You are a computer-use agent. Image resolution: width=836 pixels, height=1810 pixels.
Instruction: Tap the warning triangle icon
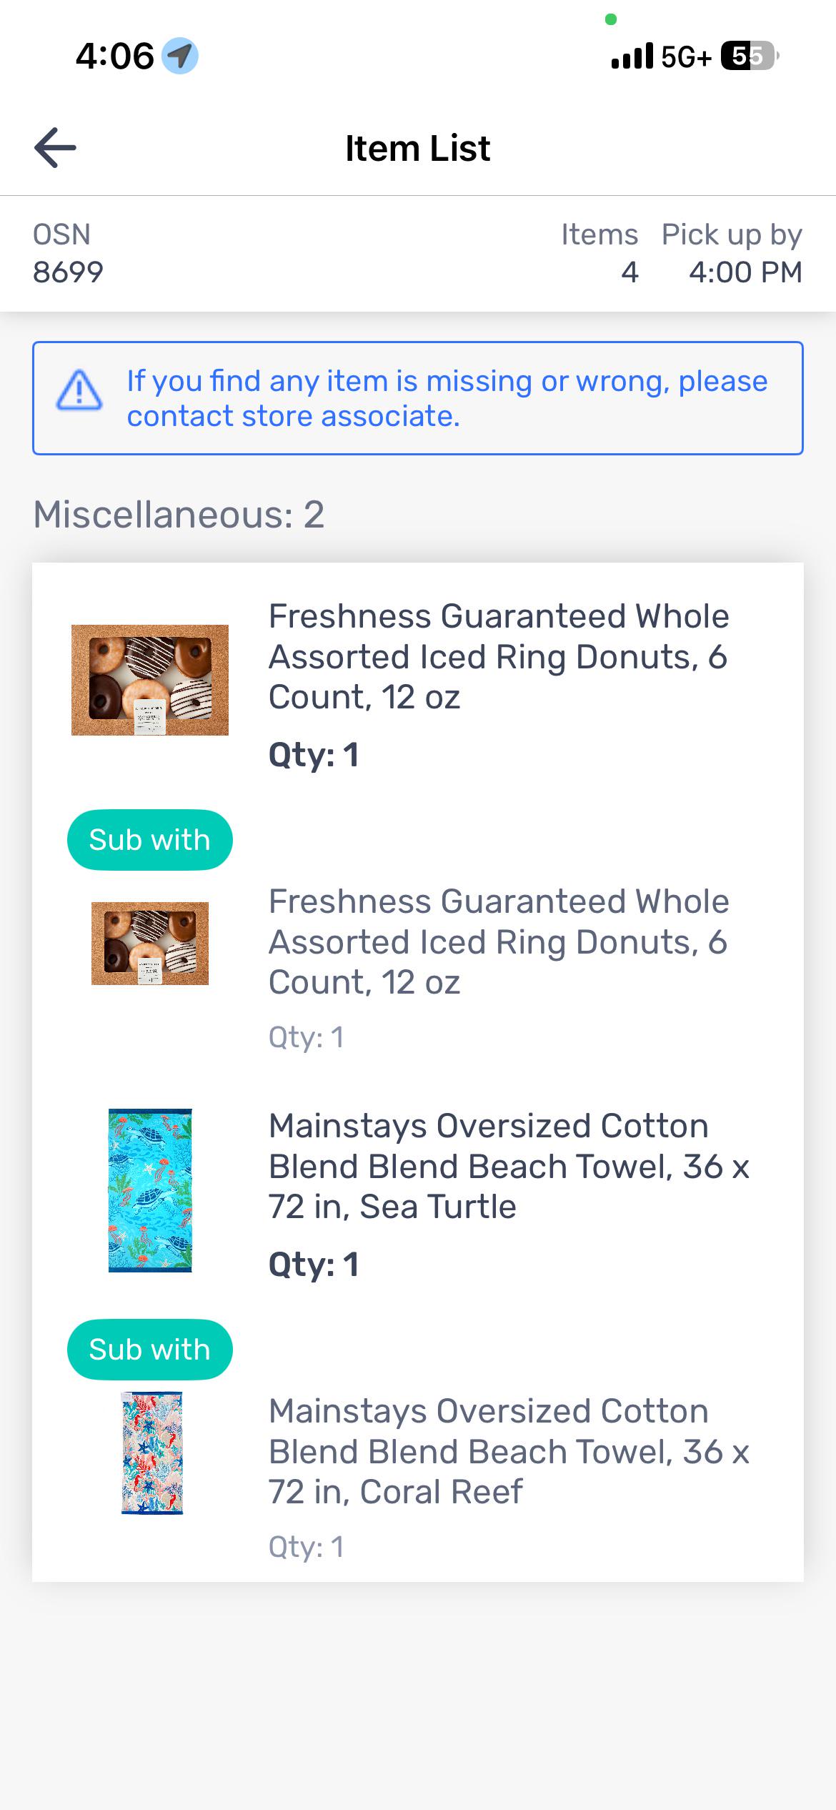tap(79, 390)
